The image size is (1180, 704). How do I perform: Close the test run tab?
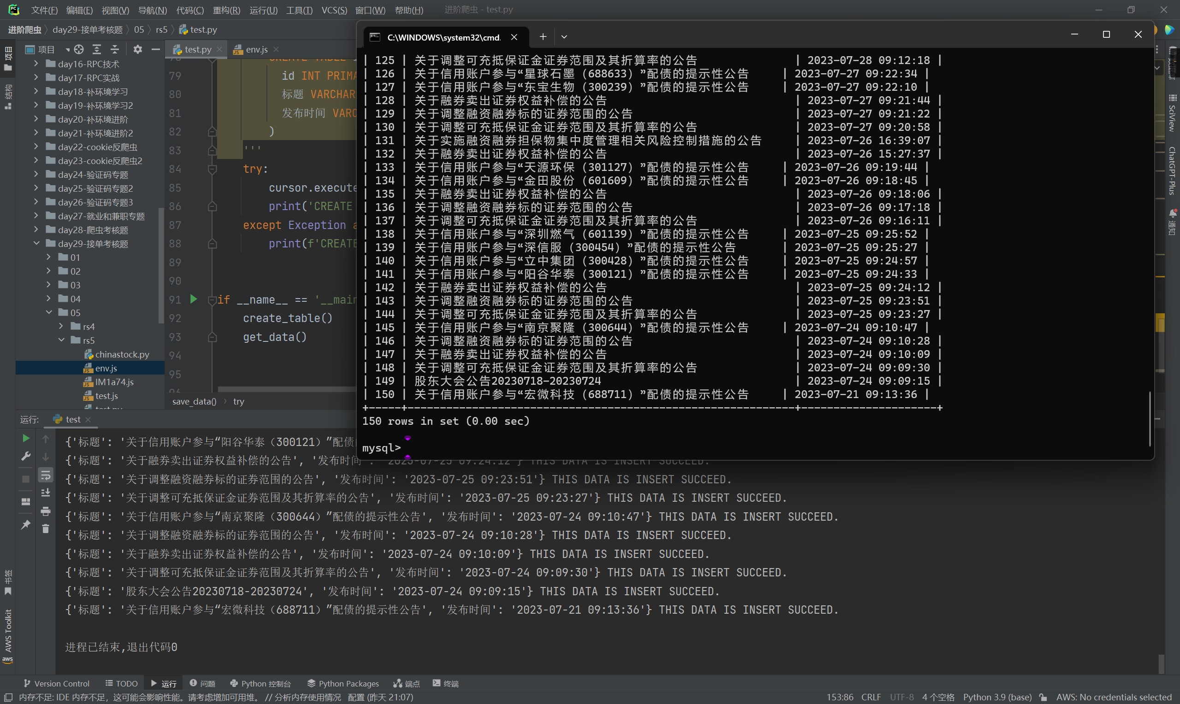pyautogui.click(x=88, y=419)
